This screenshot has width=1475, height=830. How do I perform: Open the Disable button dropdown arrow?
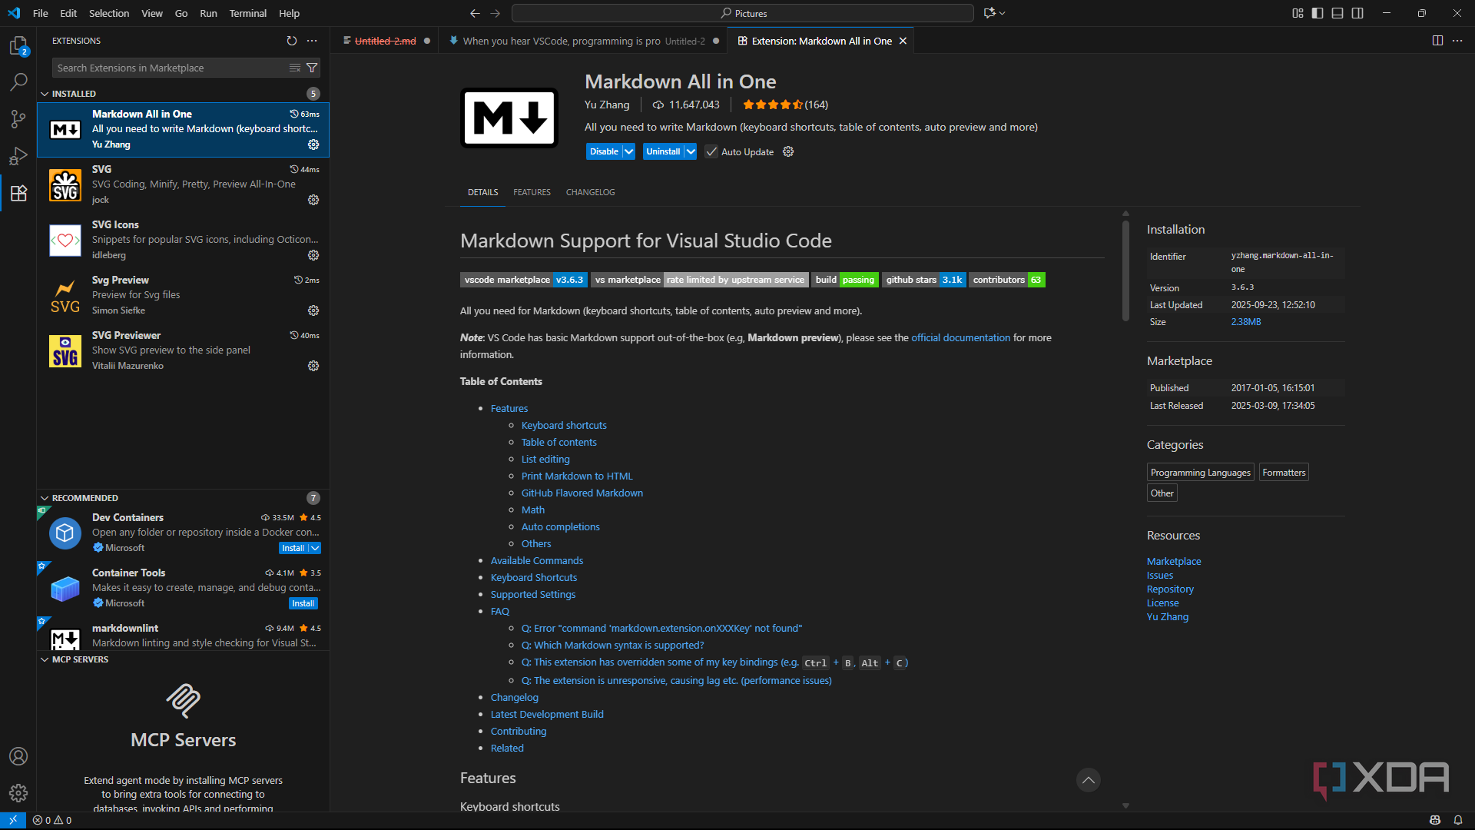pyautogui.click(x=628, y=151)
